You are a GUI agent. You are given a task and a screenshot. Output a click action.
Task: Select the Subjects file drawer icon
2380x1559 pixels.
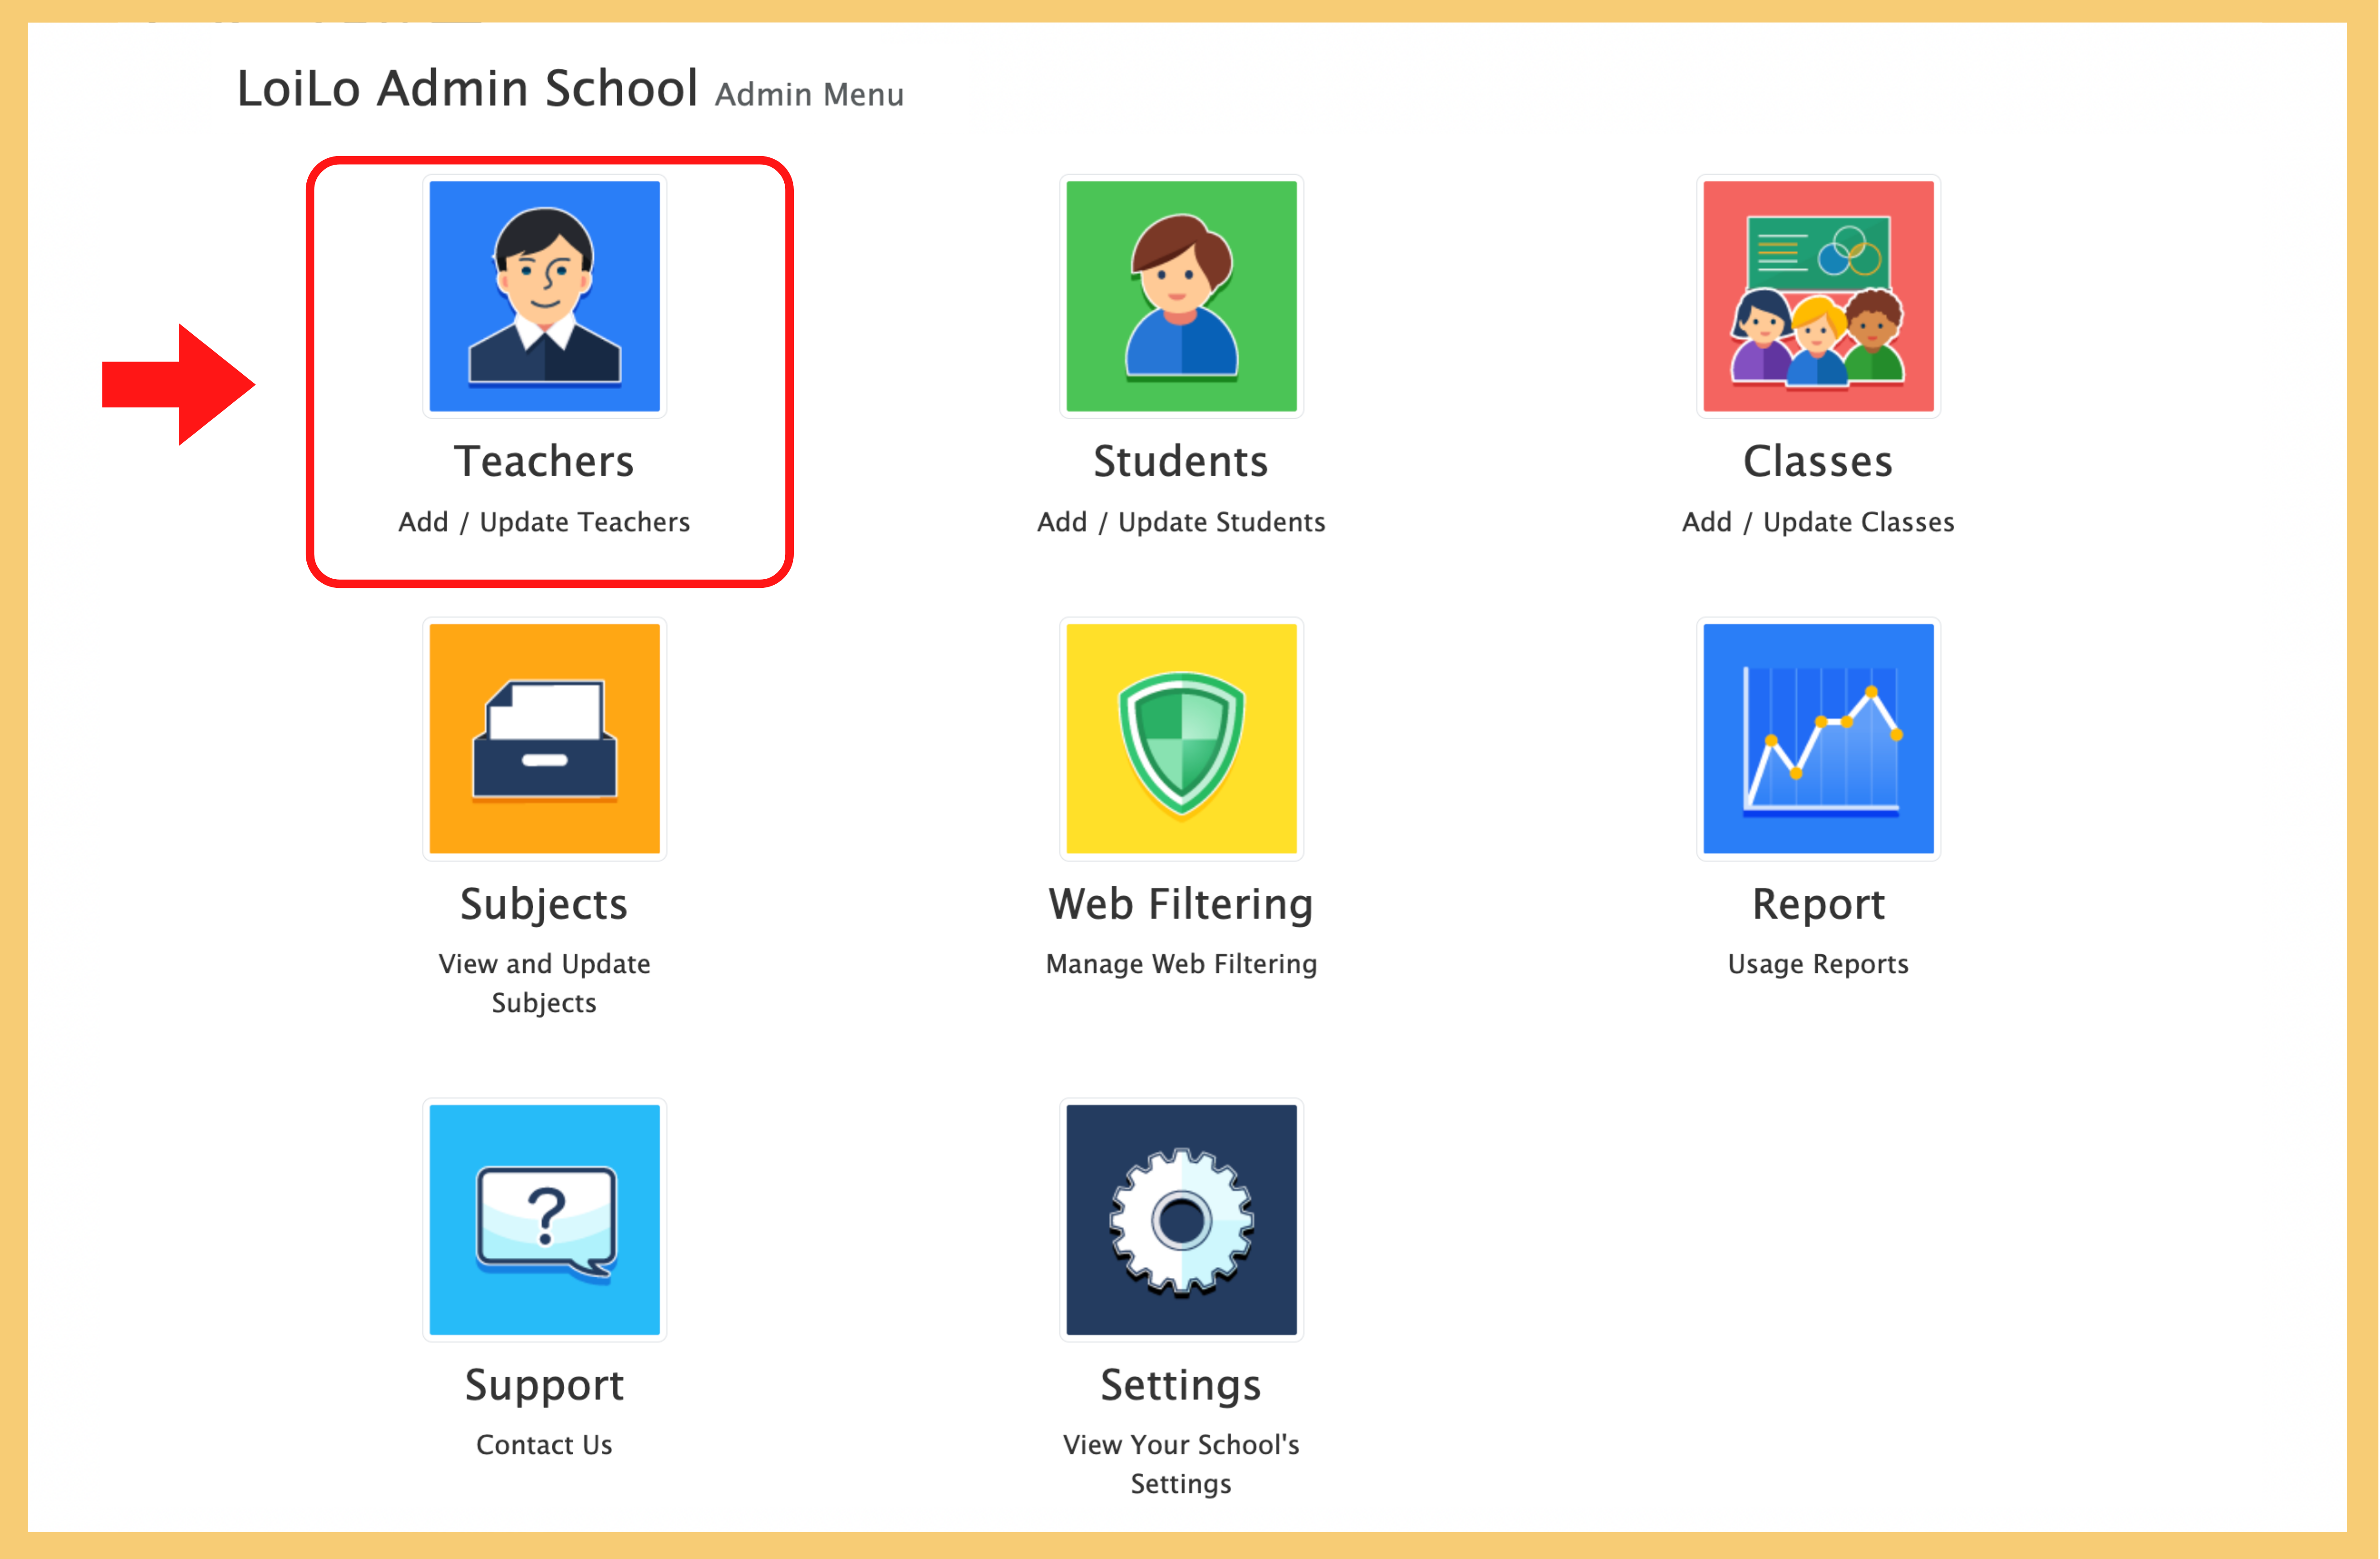544,738
